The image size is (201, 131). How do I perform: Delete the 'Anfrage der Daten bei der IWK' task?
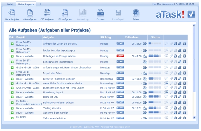click(x=184, y=44)
